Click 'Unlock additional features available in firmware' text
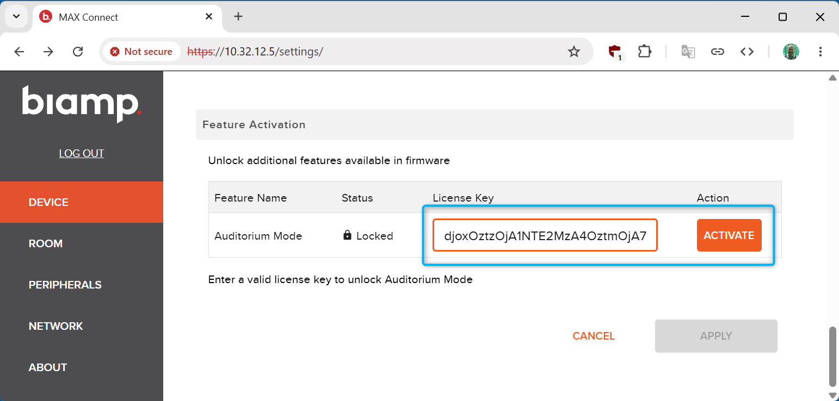 (329, 160)
